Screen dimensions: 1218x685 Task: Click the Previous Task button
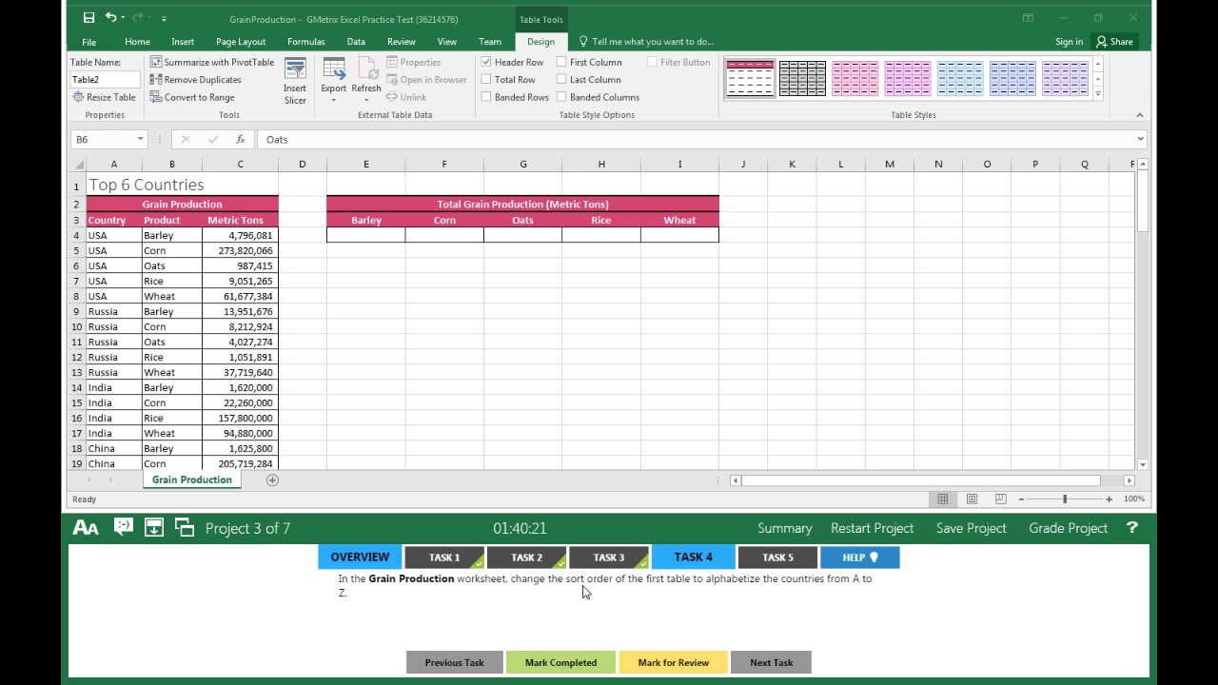pyautogui.click(x=454, y=663)
